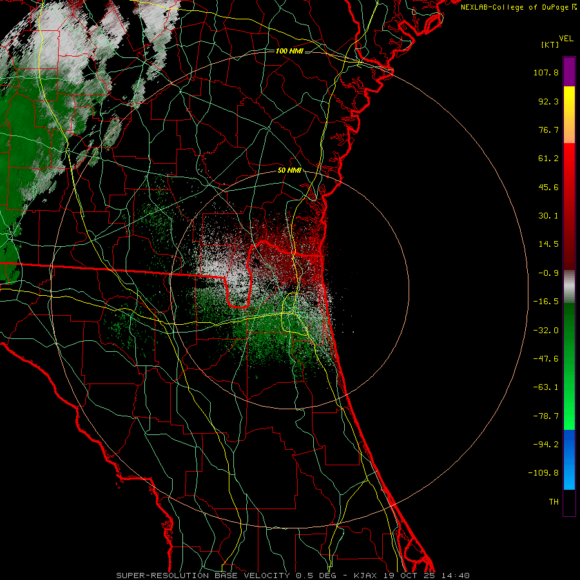
Task: Click the 14.5 legend value
Action: (x=548, y=244)
